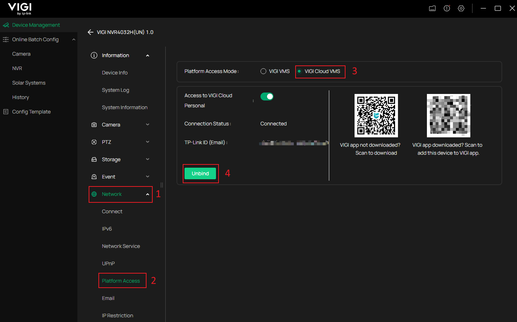Screen dimensions: 517x322
Task: Open the System Log page
Action: point(115,90)
